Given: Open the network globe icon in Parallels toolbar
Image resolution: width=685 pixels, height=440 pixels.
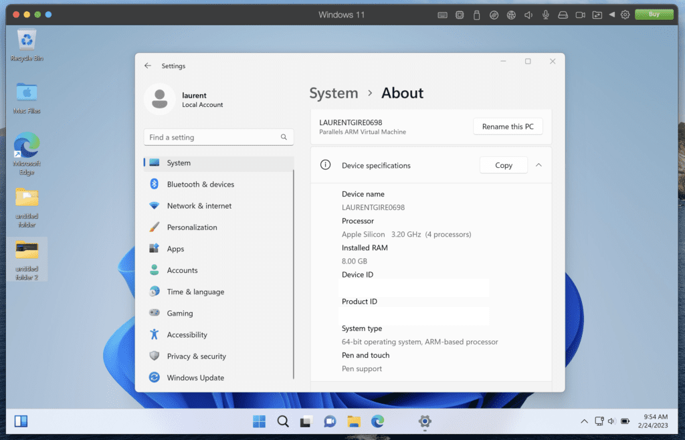Looking at the screenshot, I should pos(511,15).
